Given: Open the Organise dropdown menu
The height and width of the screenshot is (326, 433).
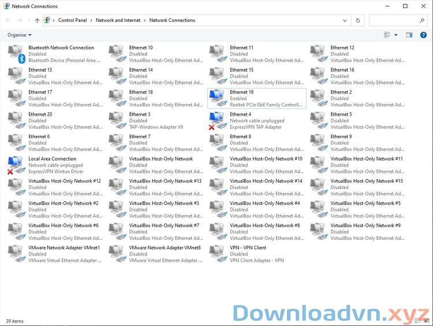Looking at the screenshot, I should (x=19, y=35).
